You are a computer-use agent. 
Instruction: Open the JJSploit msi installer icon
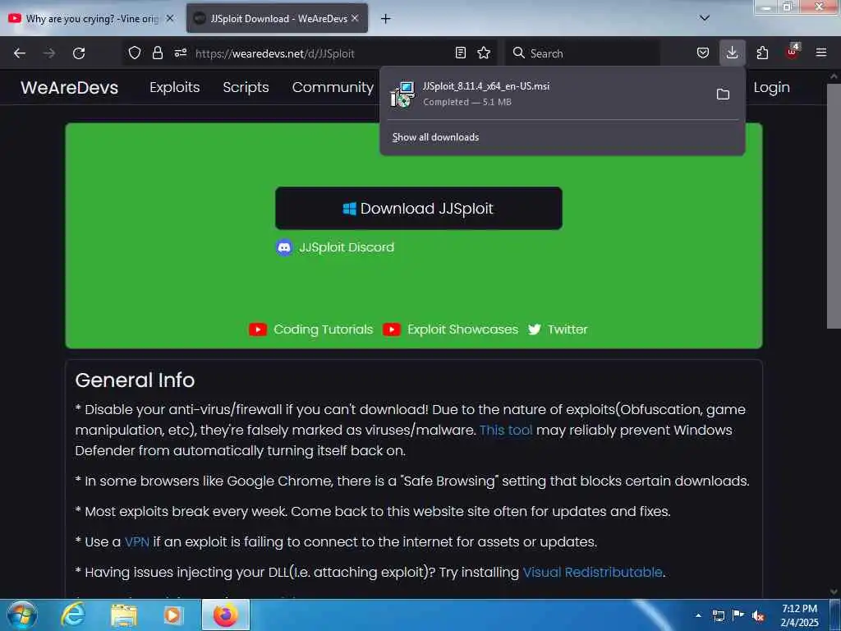pyautogui.click(x=402, y=94)
